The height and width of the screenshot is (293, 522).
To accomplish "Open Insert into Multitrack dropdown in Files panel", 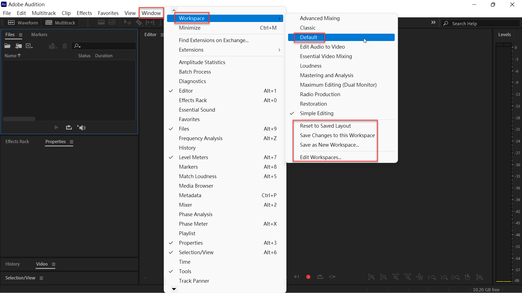I will click(x=53, y=46).
